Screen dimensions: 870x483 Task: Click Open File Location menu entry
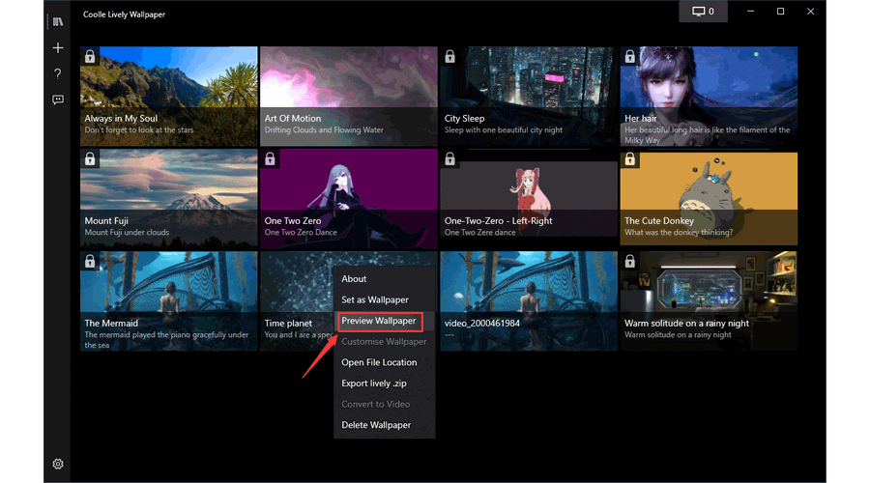379,362
